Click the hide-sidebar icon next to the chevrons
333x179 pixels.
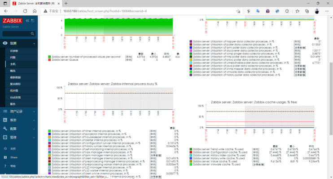point(33,21)
